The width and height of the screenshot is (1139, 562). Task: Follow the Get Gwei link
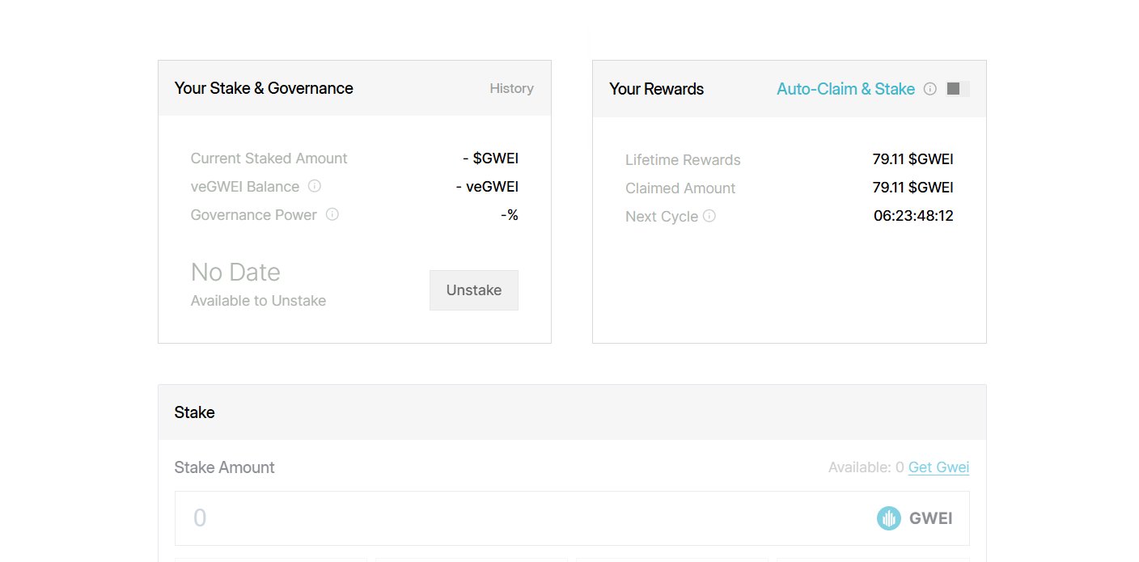pos(938,467)
